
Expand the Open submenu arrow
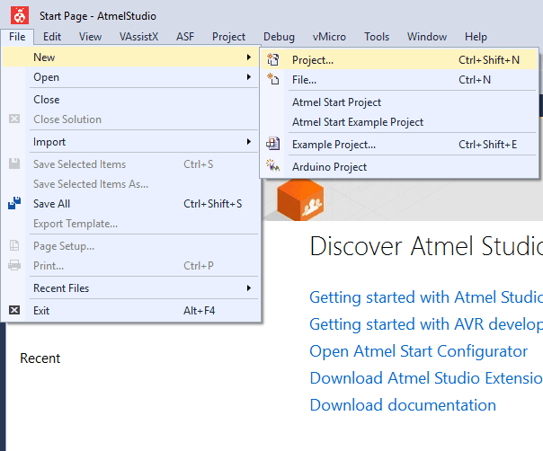[249, 76]
